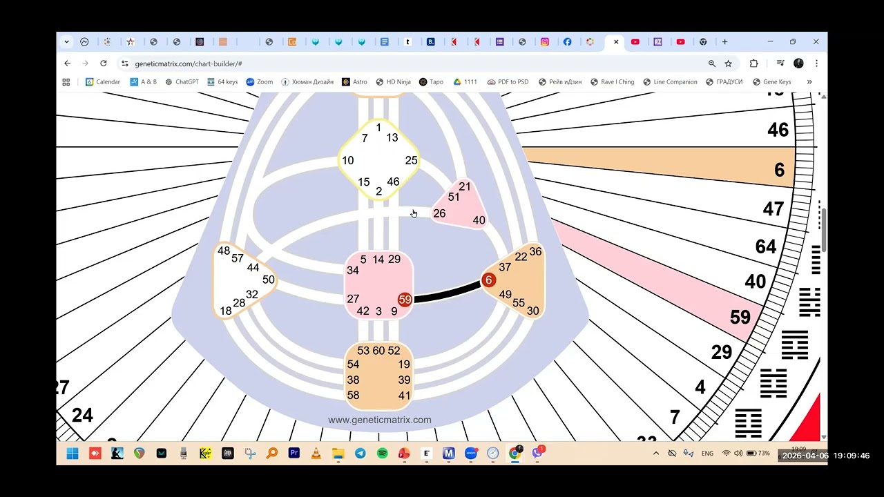
Task: Open the PDF to PSD bookmark
Action: coord(508,82)
